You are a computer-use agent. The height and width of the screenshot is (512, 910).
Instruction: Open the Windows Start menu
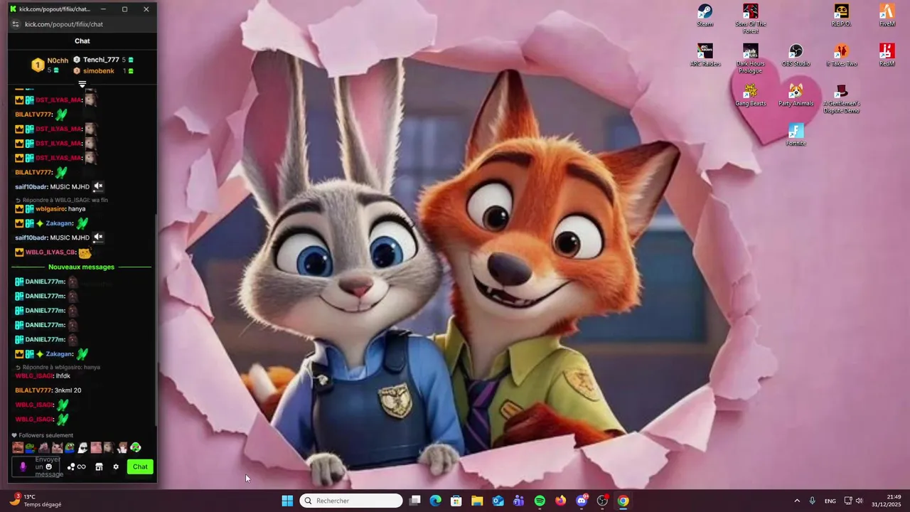pyautogui.click(x=287, y=501)
